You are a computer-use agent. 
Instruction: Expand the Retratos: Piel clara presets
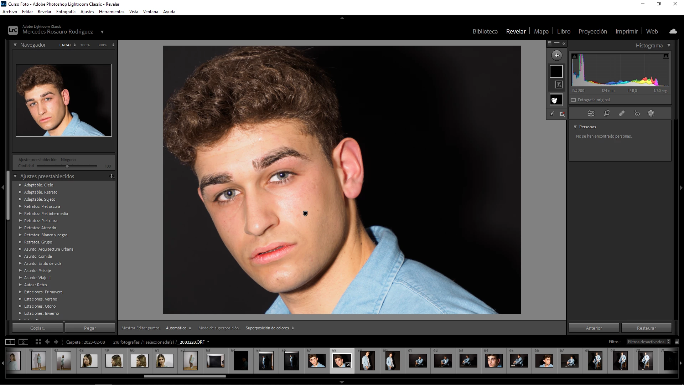click(x=20, y=221)
